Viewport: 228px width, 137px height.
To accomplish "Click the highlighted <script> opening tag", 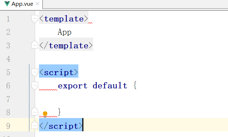I will pyautogui.click(x=59, y=72).
